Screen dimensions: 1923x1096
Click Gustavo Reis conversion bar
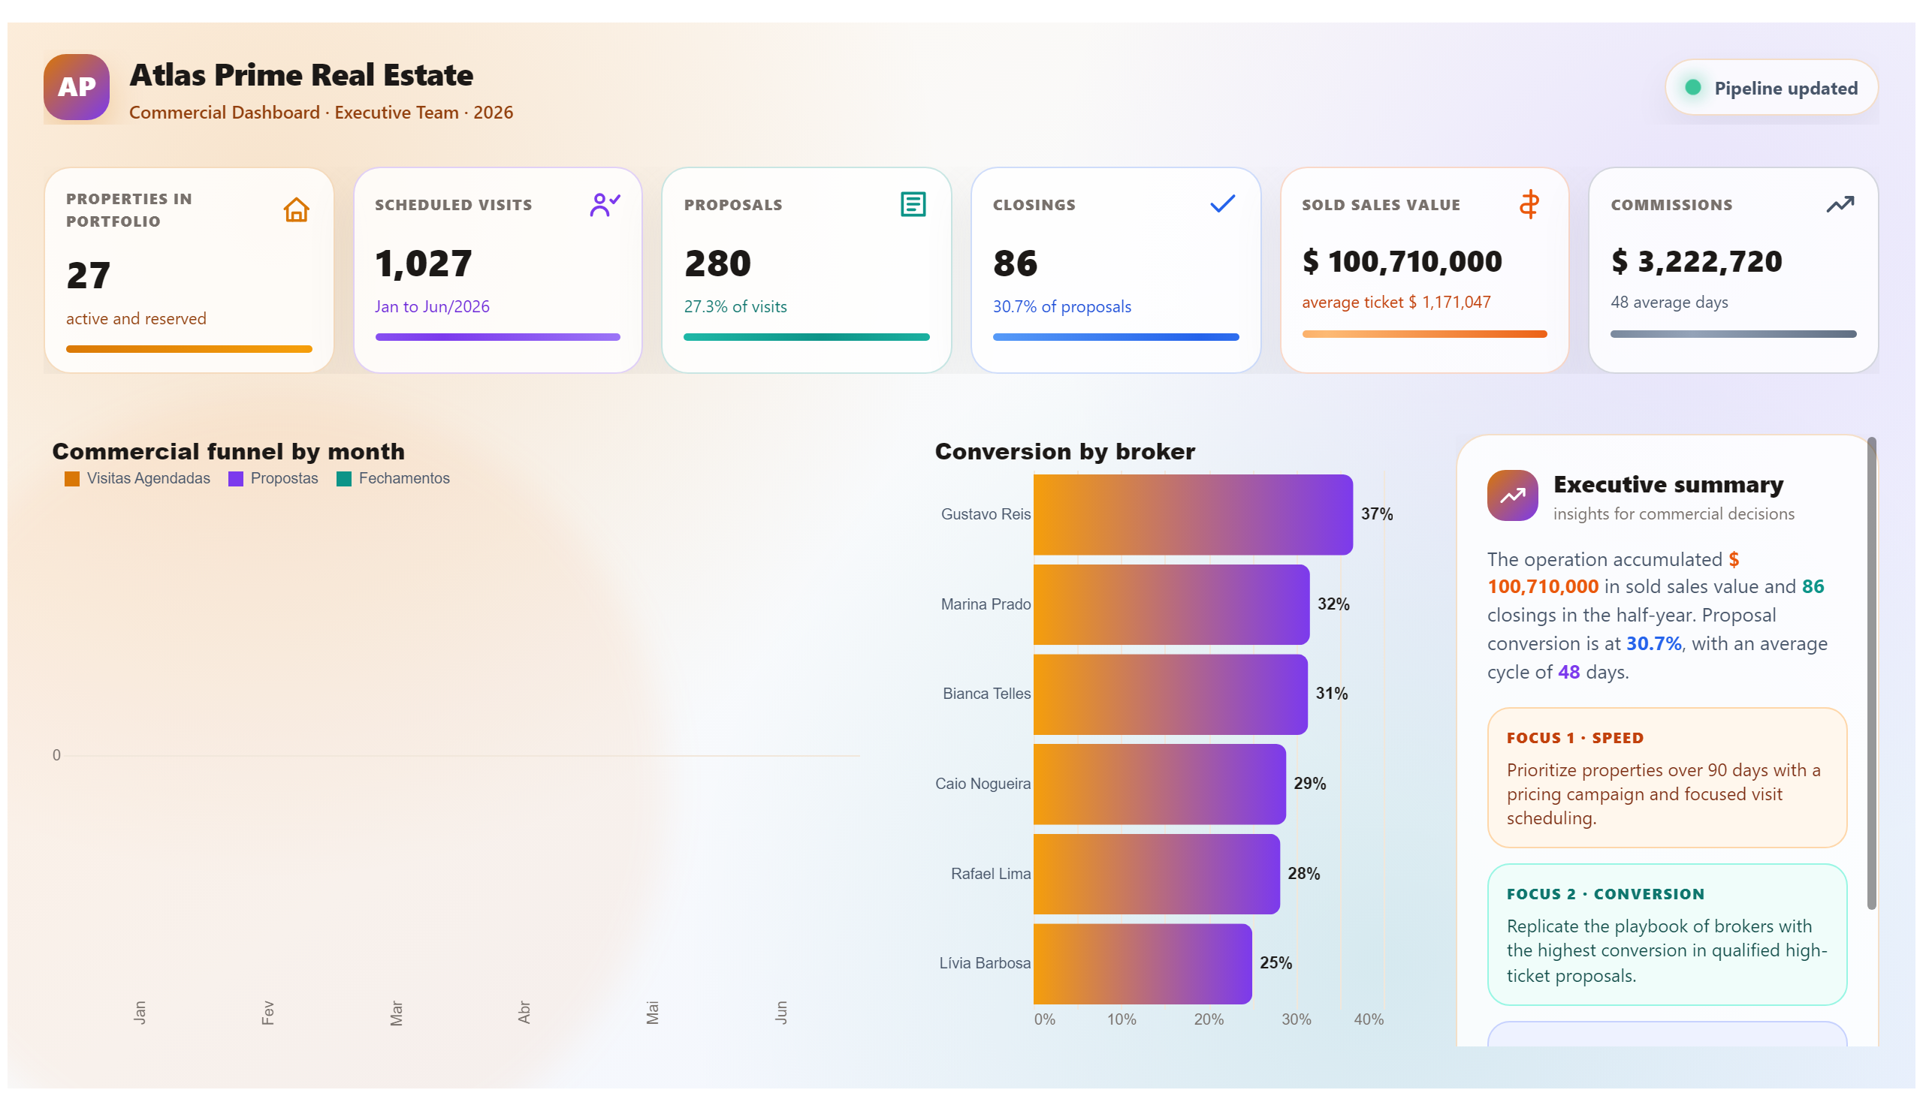[1192, 515]
